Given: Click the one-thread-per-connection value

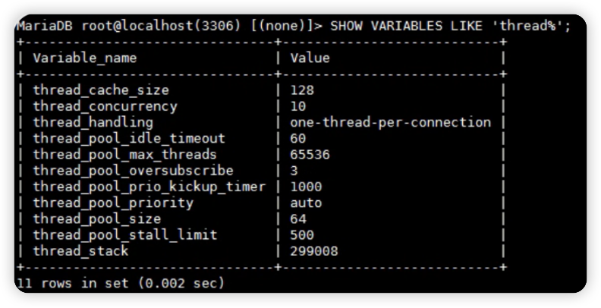Looking at the screenshot, I should click(x=390, y=122).
